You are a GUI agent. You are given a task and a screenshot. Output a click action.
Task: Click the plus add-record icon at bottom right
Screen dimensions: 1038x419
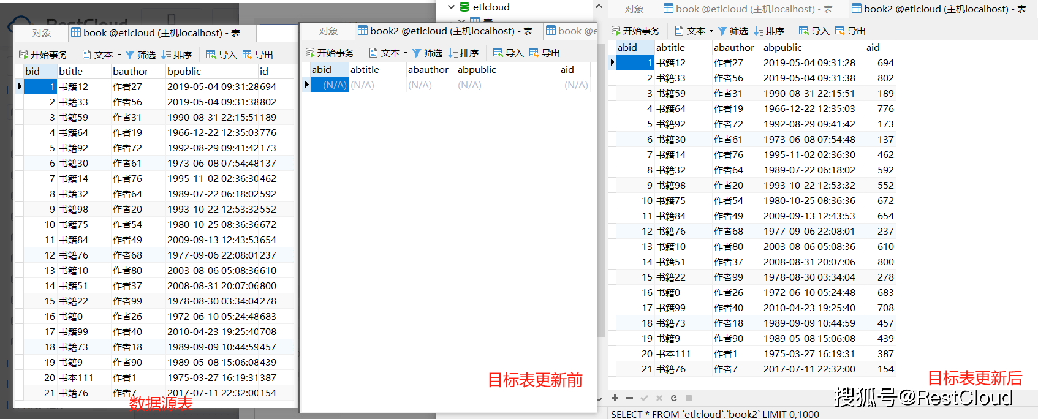(615, 398)
